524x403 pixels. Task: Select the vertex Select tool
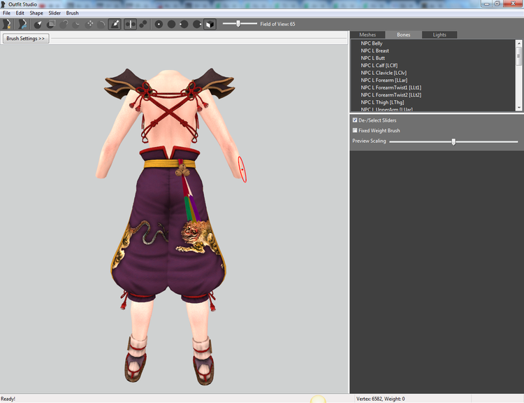pos(38,24)
